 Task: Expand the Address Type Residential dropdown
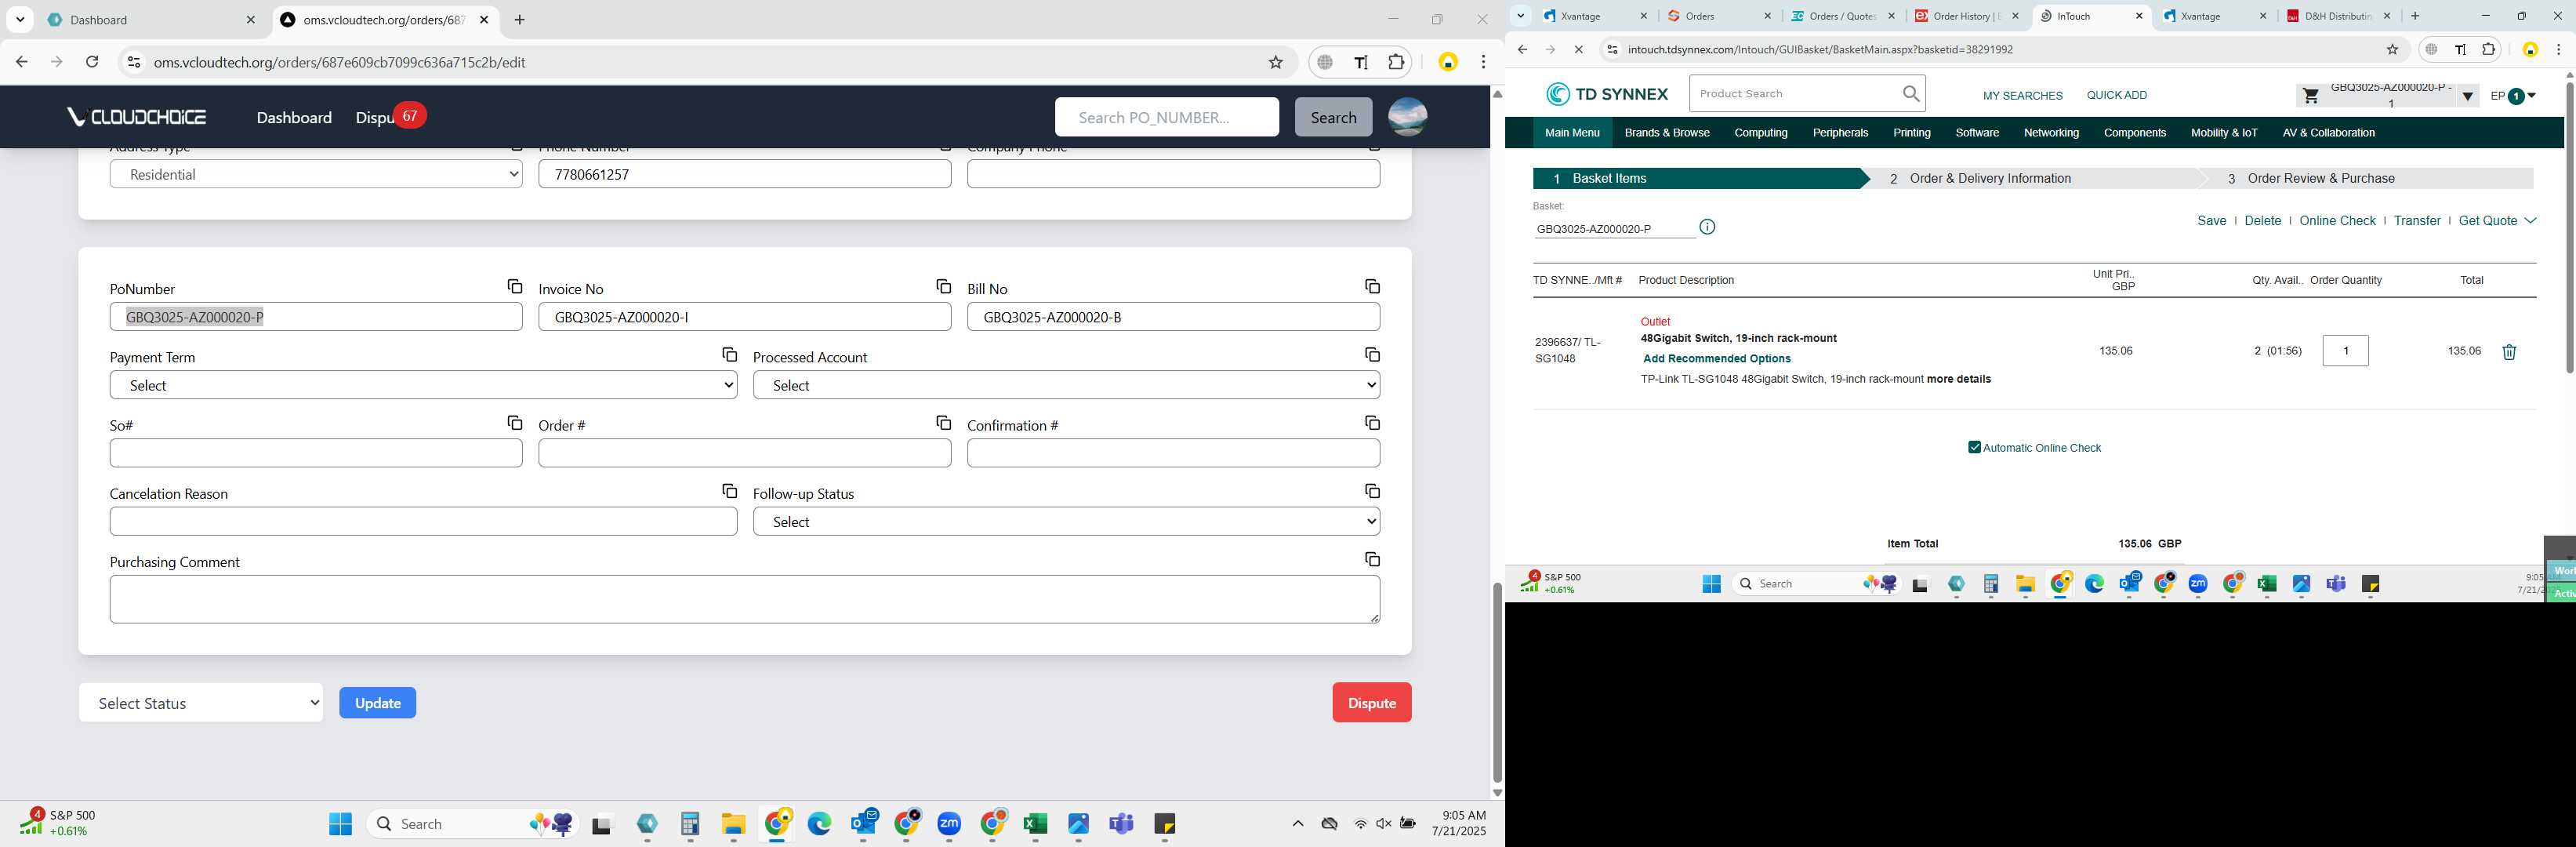click(316, 174)
